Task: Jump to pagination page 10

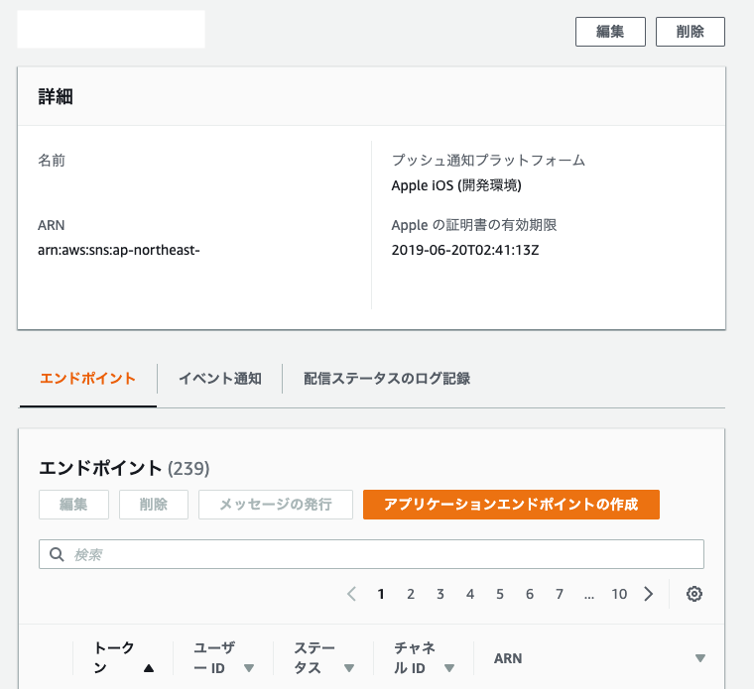Action: [x=619, y=595]
